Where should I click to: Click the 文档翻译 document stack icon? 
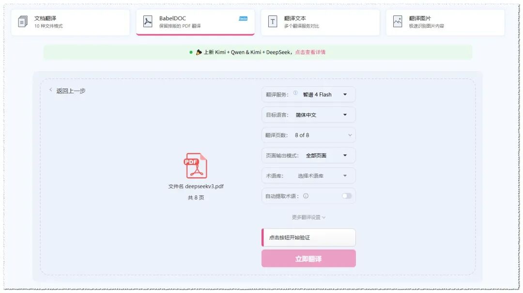tap(23, 22)
